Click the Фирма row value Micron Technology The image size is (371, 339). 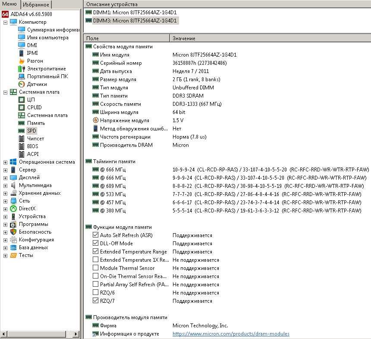click(x=200, y=326)
